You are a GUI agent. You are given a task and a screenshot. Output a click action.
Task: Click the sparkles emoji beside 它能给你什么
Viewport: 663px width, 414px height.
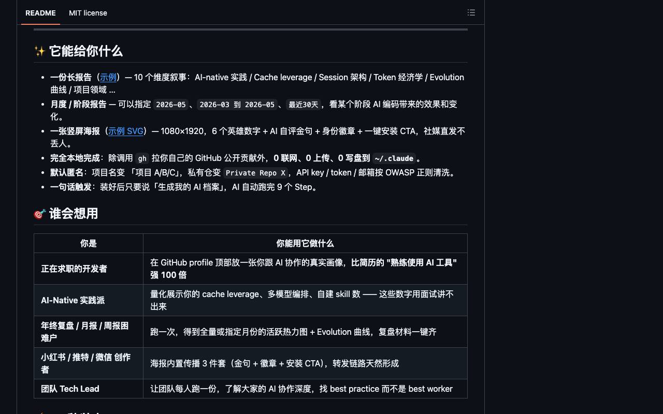[40, 51]
